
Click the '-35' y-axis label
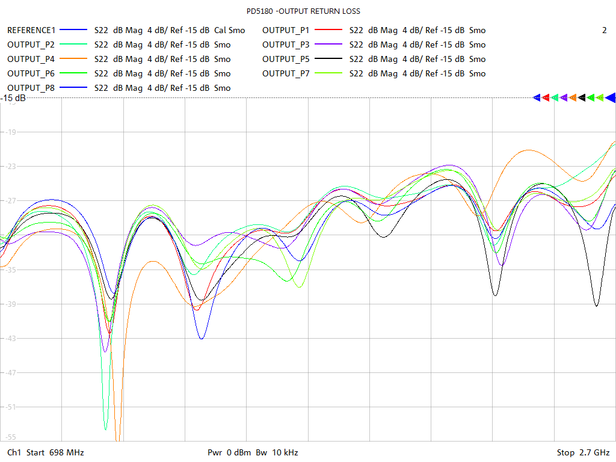[10, 269]
